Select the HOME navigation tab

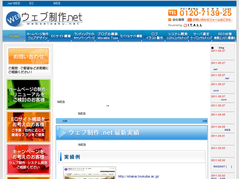[14, 36]
